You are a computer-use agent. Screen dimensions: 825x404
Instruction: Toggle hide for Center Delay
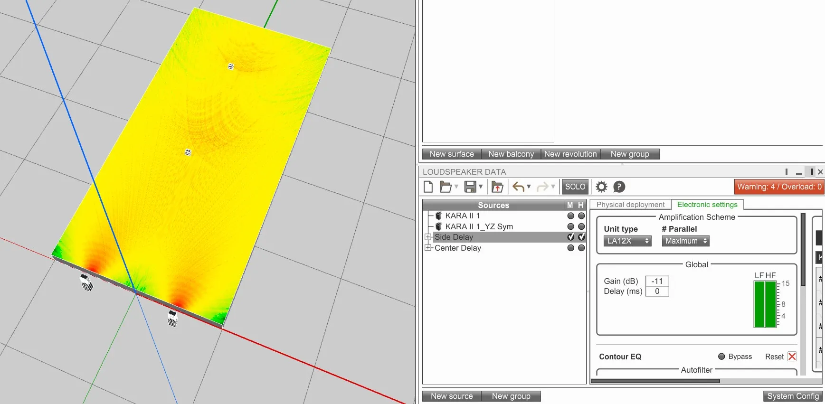point(581,248)
